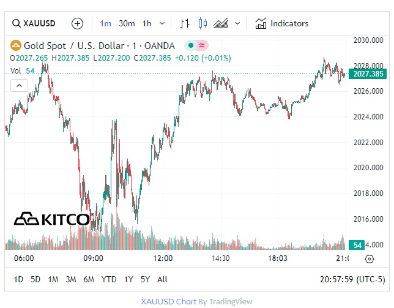
Task: Click the 09:00 time axis label
Action: click(93, 258)
